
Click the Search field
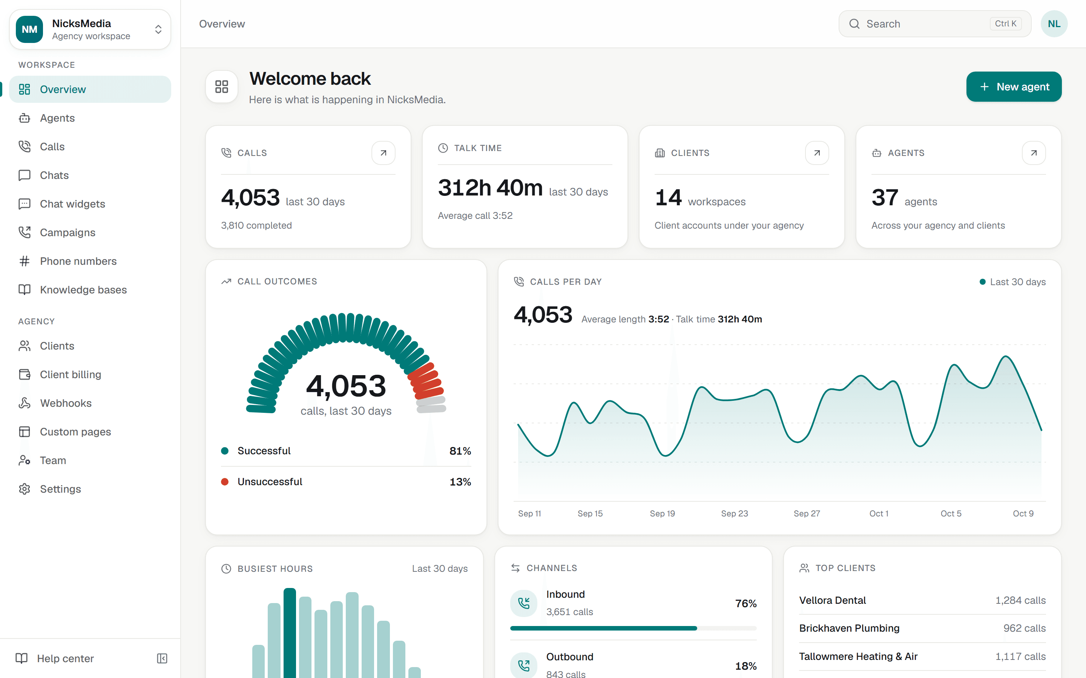pos(935,24)
